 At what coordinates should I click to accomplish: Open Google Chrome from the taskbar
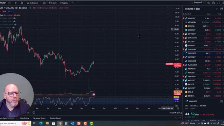click(60, 123)
